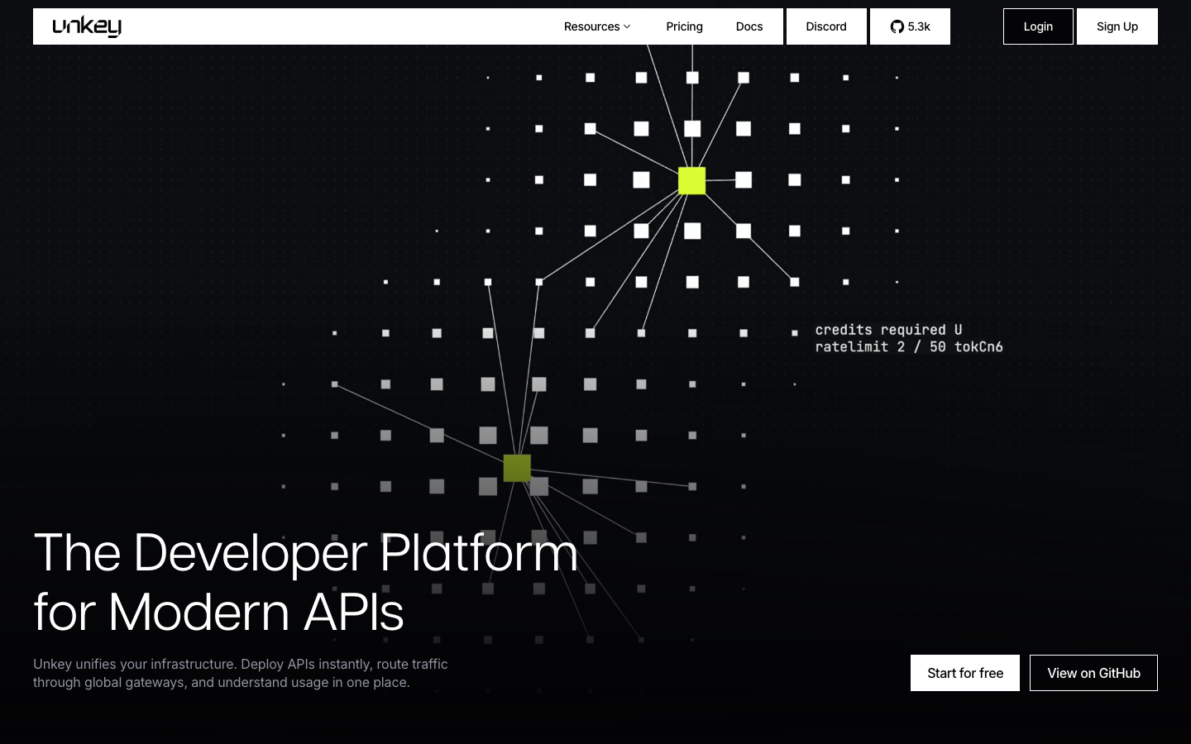1191x744 pixels.
Task: Open the Pricing page
Action: 684,26
